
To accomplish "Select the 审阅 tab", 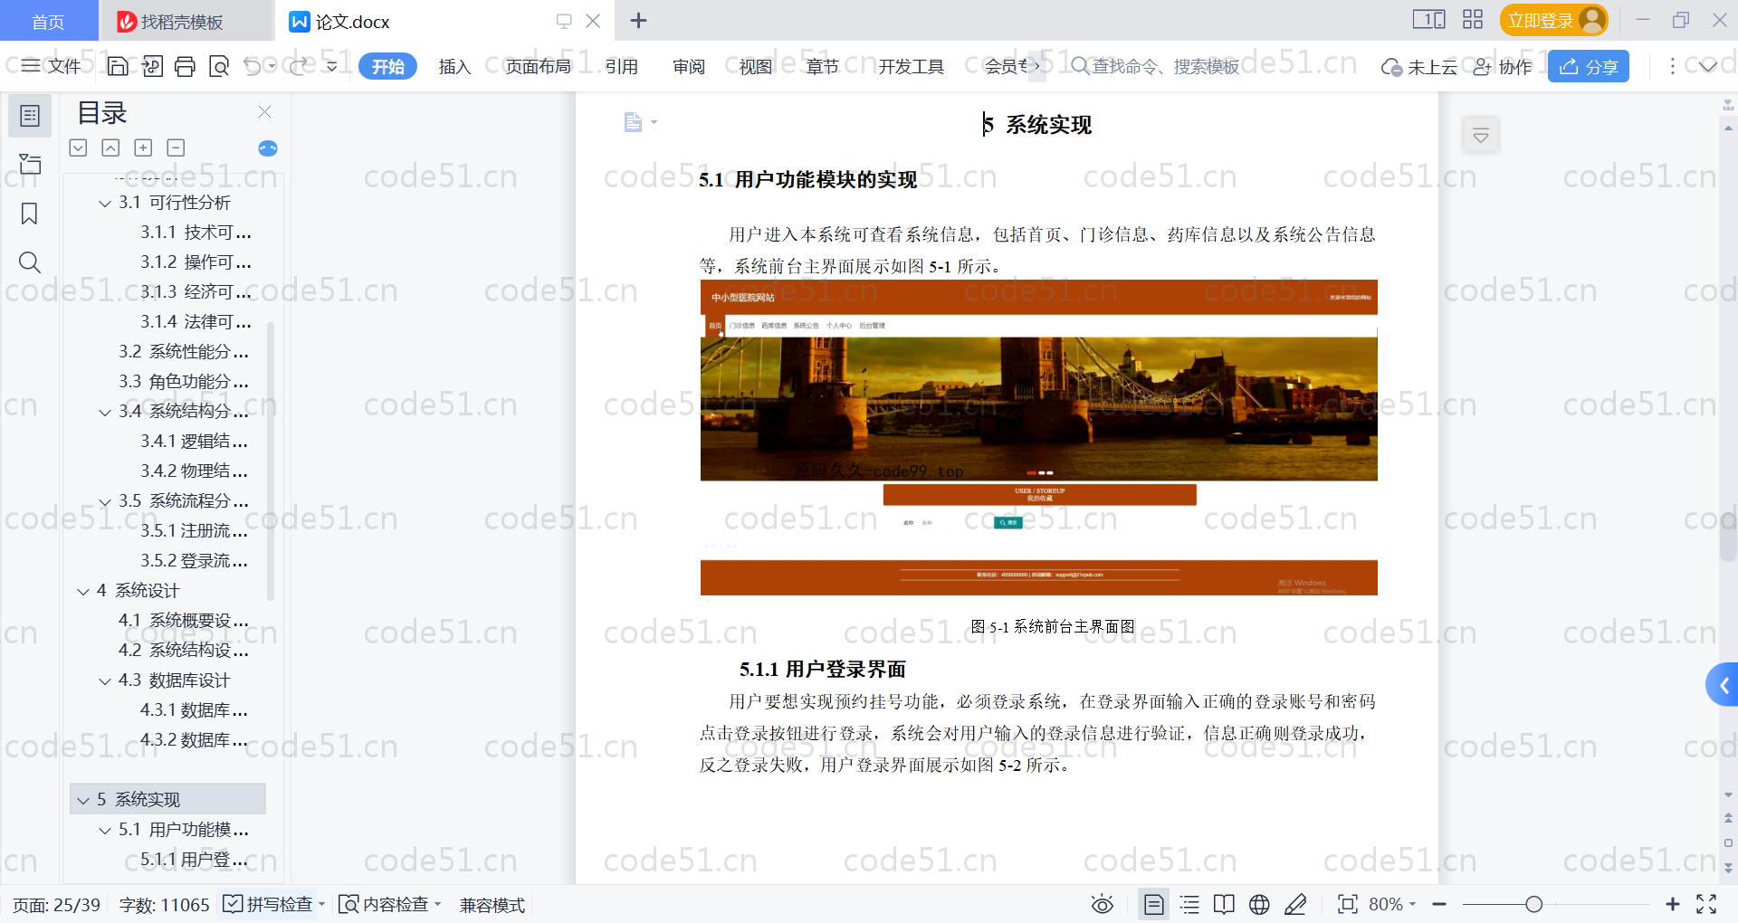I will coord(689,66).
